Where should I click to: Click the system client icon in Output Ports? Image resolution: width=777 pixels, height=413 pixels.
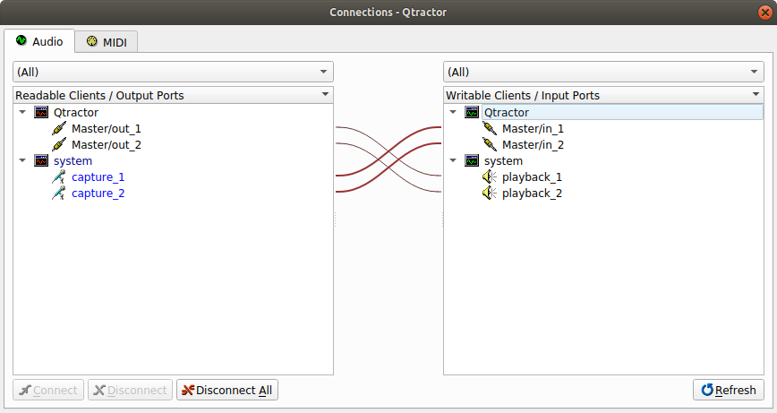[x=41, y=160]
